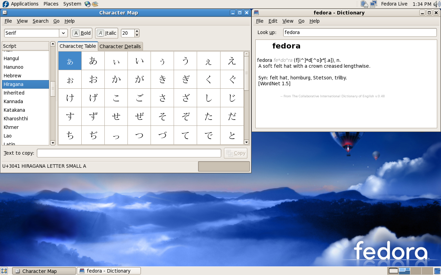Click the trash icon in bottom panel
This screenshot has height=275, width=441.
point(437,271)
